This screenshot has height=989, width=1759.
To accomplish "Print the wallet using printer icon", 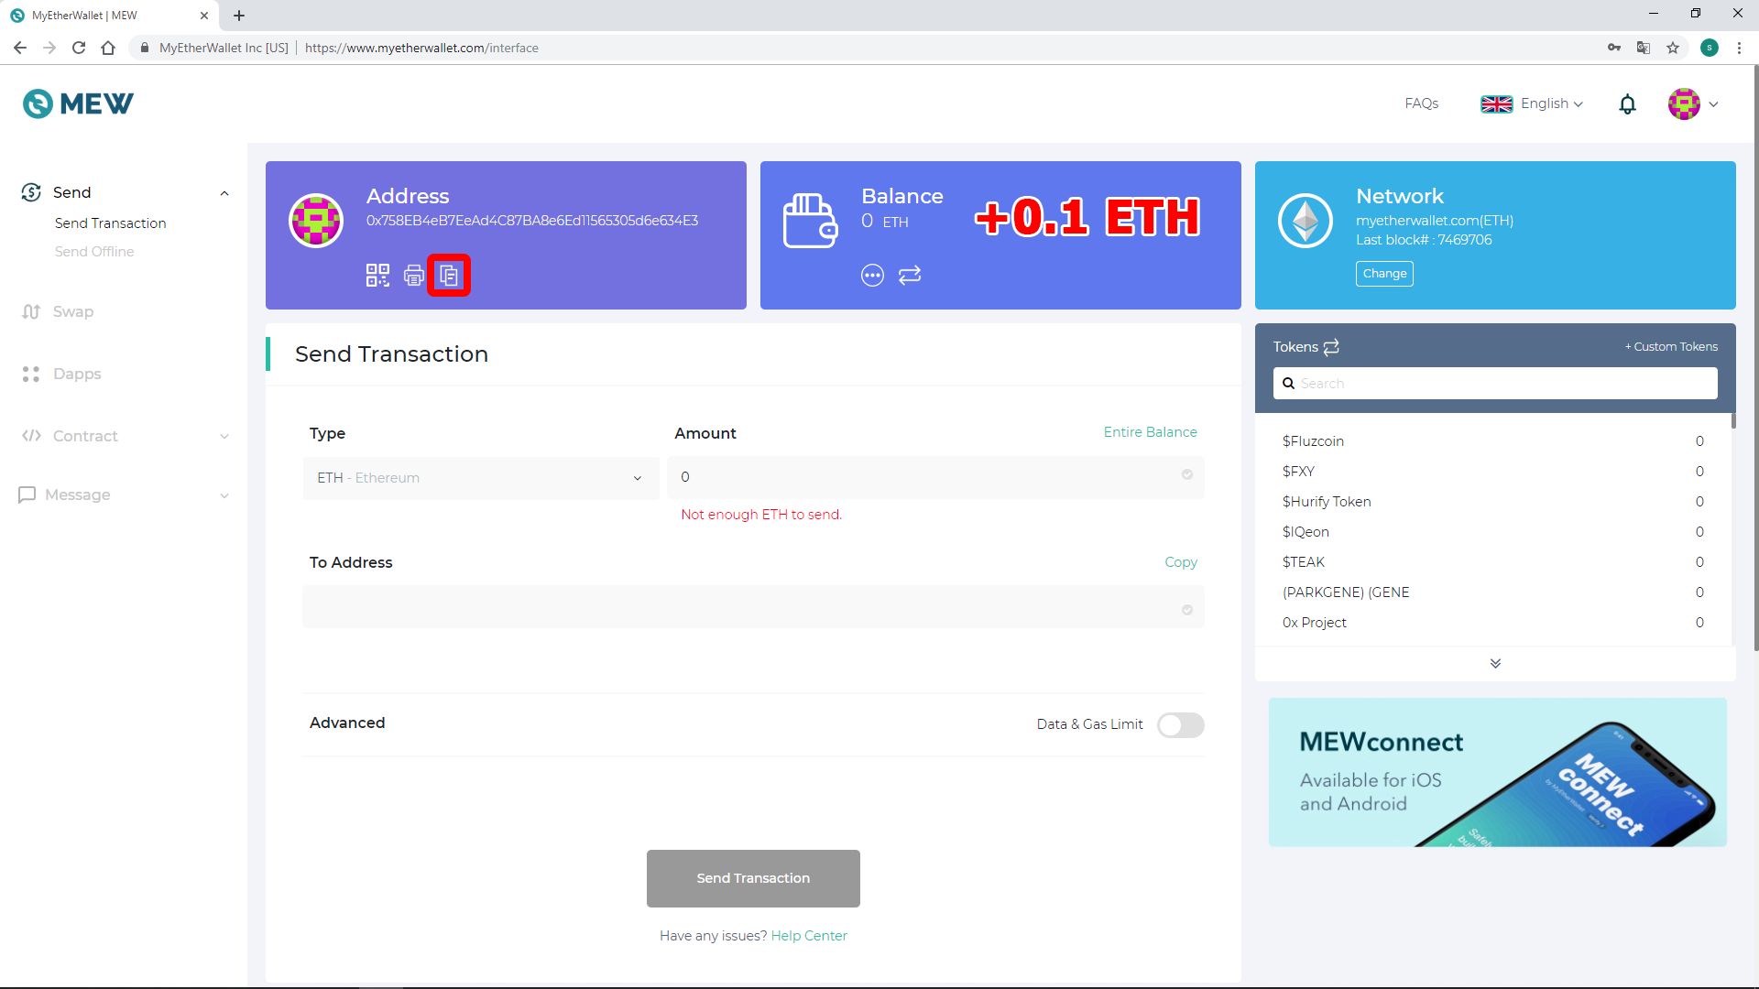I will click(x=414, y=275).
